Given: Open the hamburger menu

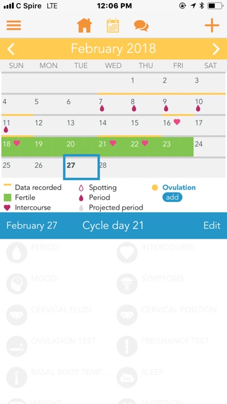Looking at the screenshot, I should [x=14, y=25].
